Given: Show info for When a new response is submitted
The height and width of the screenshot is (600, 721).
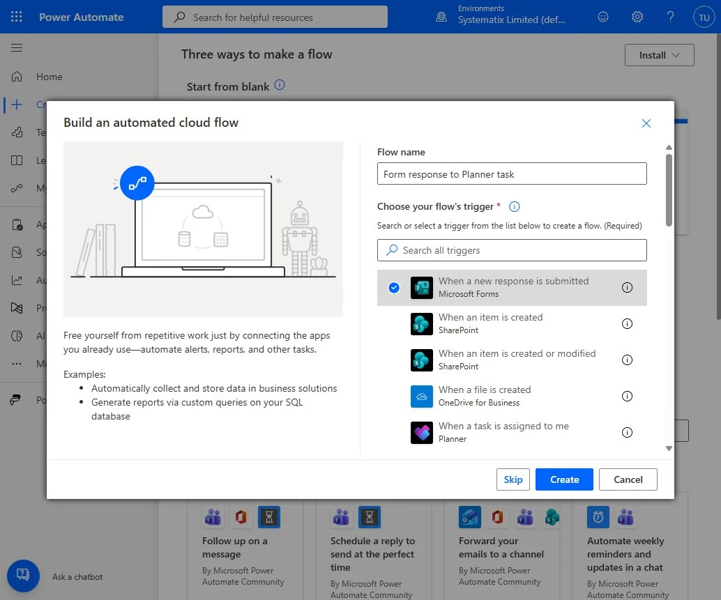Looking at the screenshot, I should pos(627,288).
